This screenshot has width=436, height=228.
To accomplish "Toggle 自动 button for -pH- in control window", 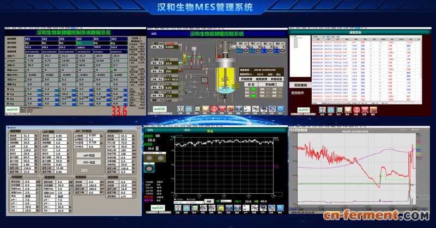I will point(154,88).
